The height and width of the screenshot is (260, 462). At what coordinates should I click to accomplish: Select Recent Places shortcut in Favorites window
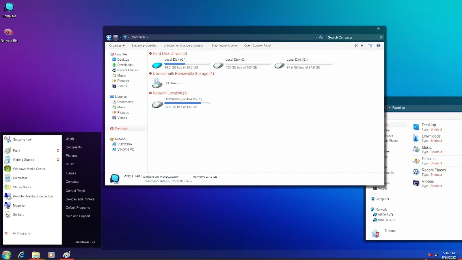point(434,172)
